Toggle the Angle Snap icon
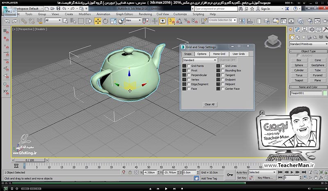 179,21
